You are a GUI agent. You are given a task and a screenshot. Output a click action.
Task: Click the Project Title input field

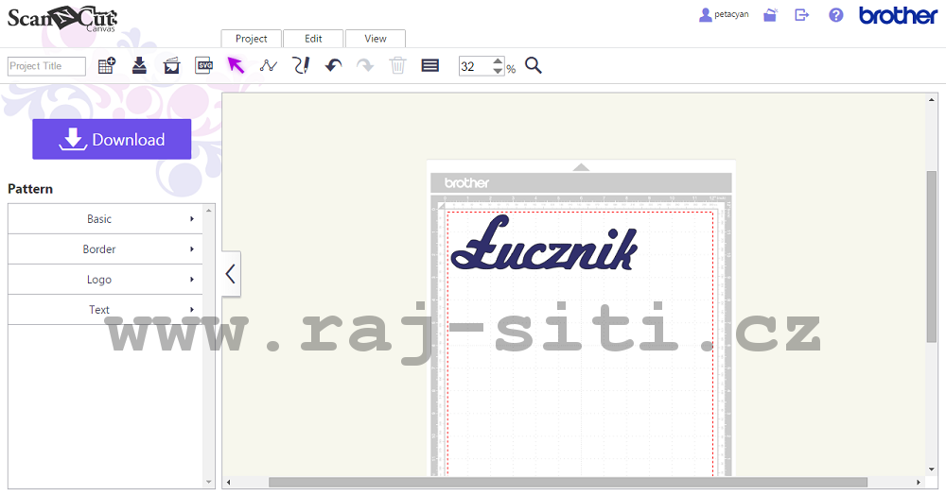tap(46, 66)
